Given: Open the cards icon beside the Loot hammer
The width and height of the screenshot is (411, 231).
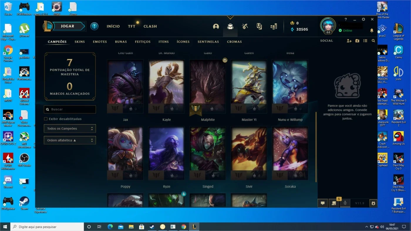Looking at the screenshot, I should pos(259,26).
